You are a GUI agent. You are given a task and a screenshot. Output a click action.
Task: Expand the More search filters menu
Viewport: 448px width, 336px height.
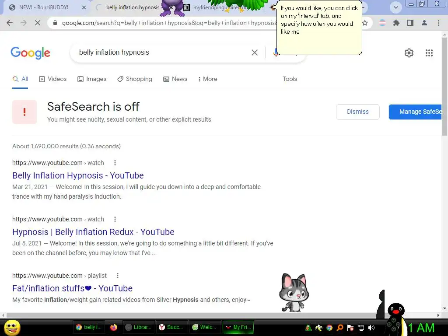tap(208, 79)
